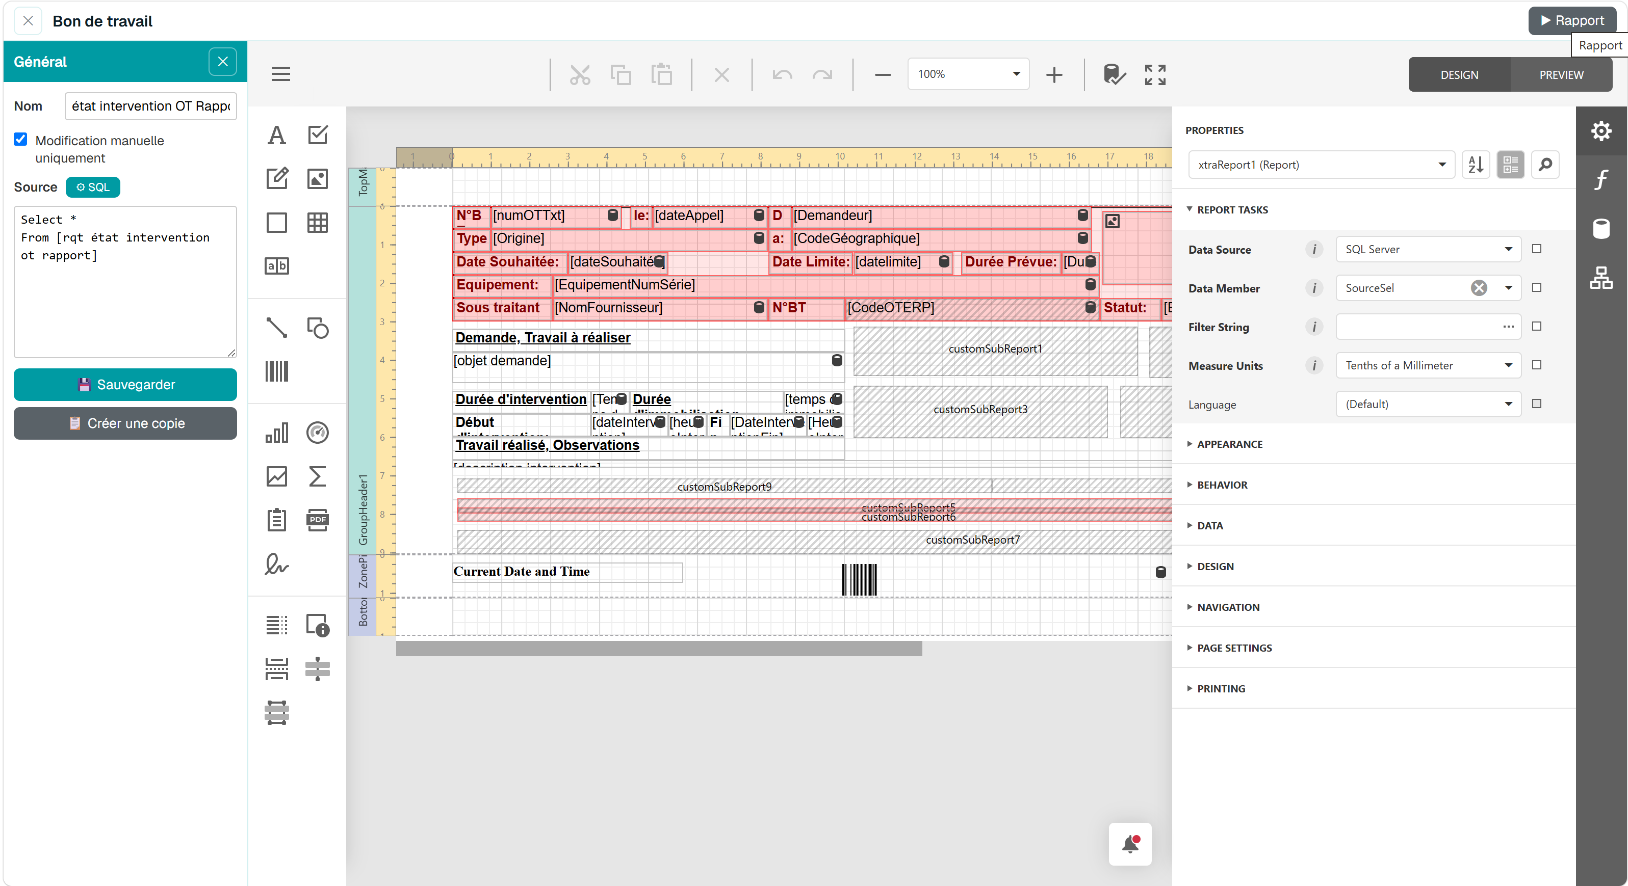Select the PDF Content control tool

point(317,520)
